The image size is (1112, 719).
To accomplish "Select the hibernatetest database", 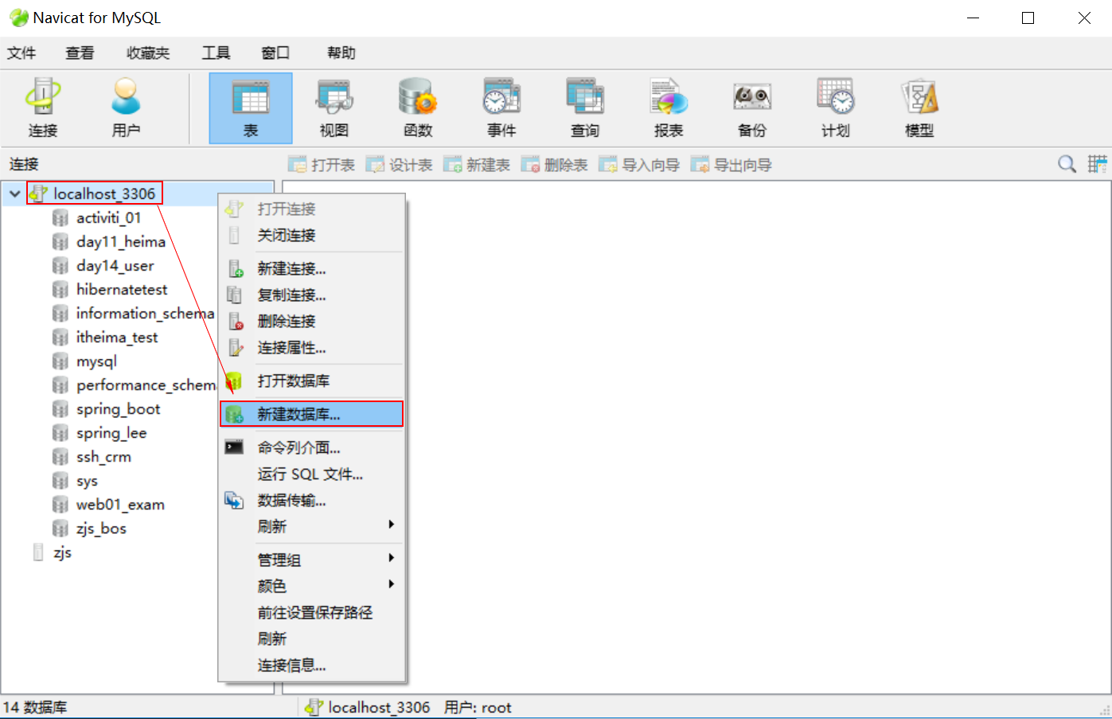I will tap(122, 289).
